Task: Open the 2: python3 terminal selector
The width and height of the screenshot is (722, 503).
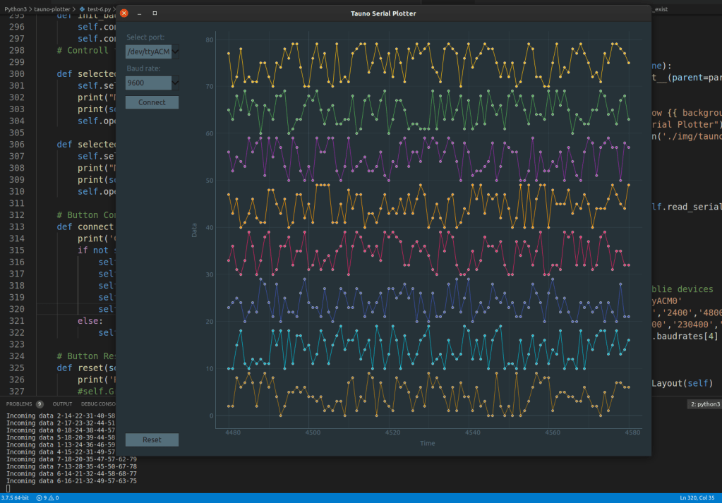Action: (x=704, y=404)
